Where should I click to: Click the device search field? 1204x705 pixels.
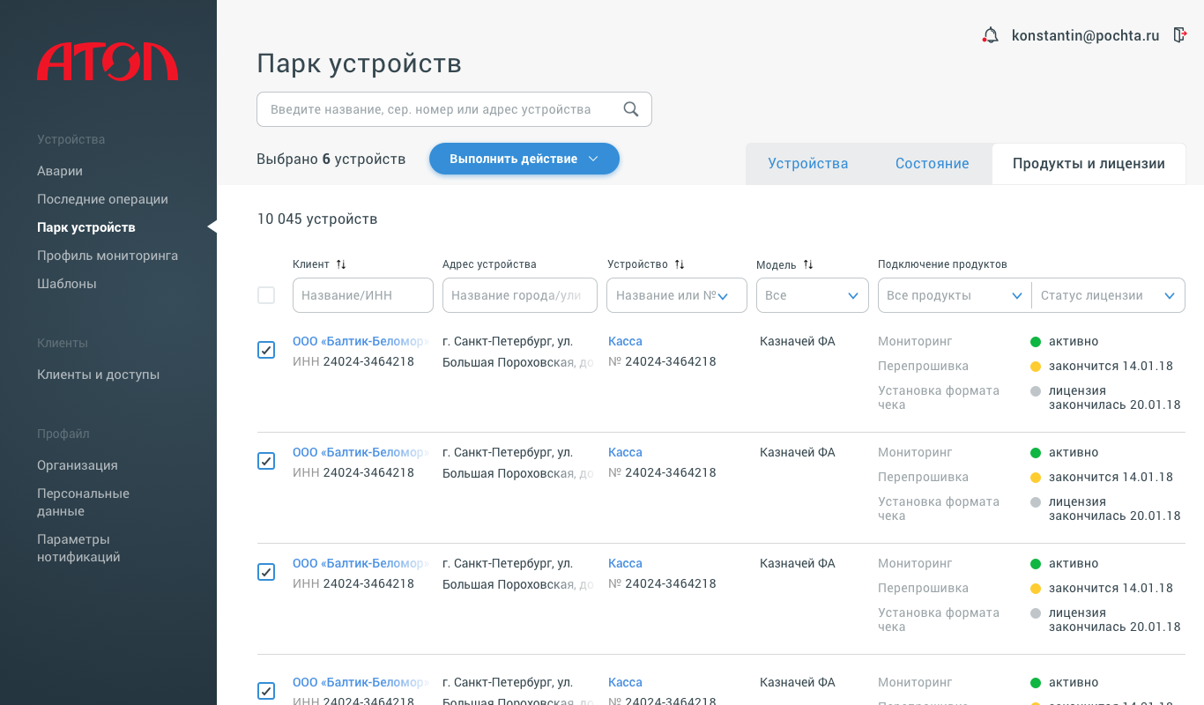[x=454, y=109]
